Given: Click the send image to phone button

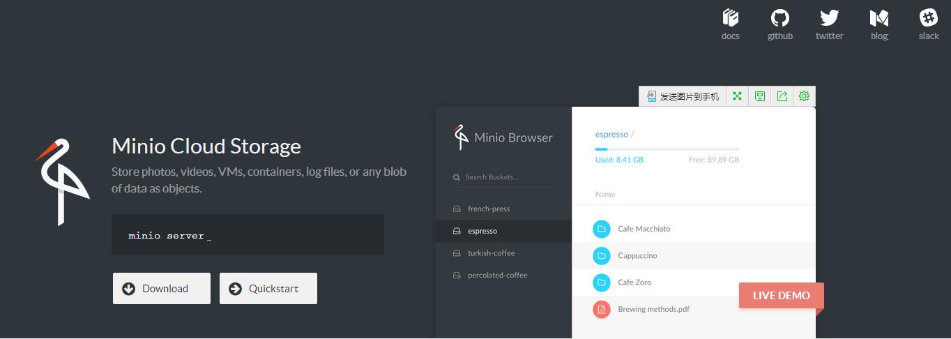Looking at the screenshot, I should point(683,96).
